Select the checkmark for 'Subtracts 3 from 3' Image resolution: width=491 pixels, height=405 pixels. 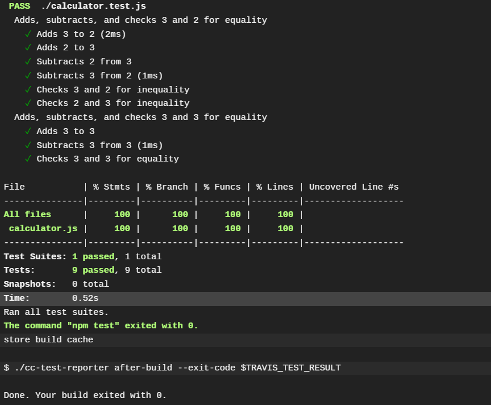tap(28, 145)
